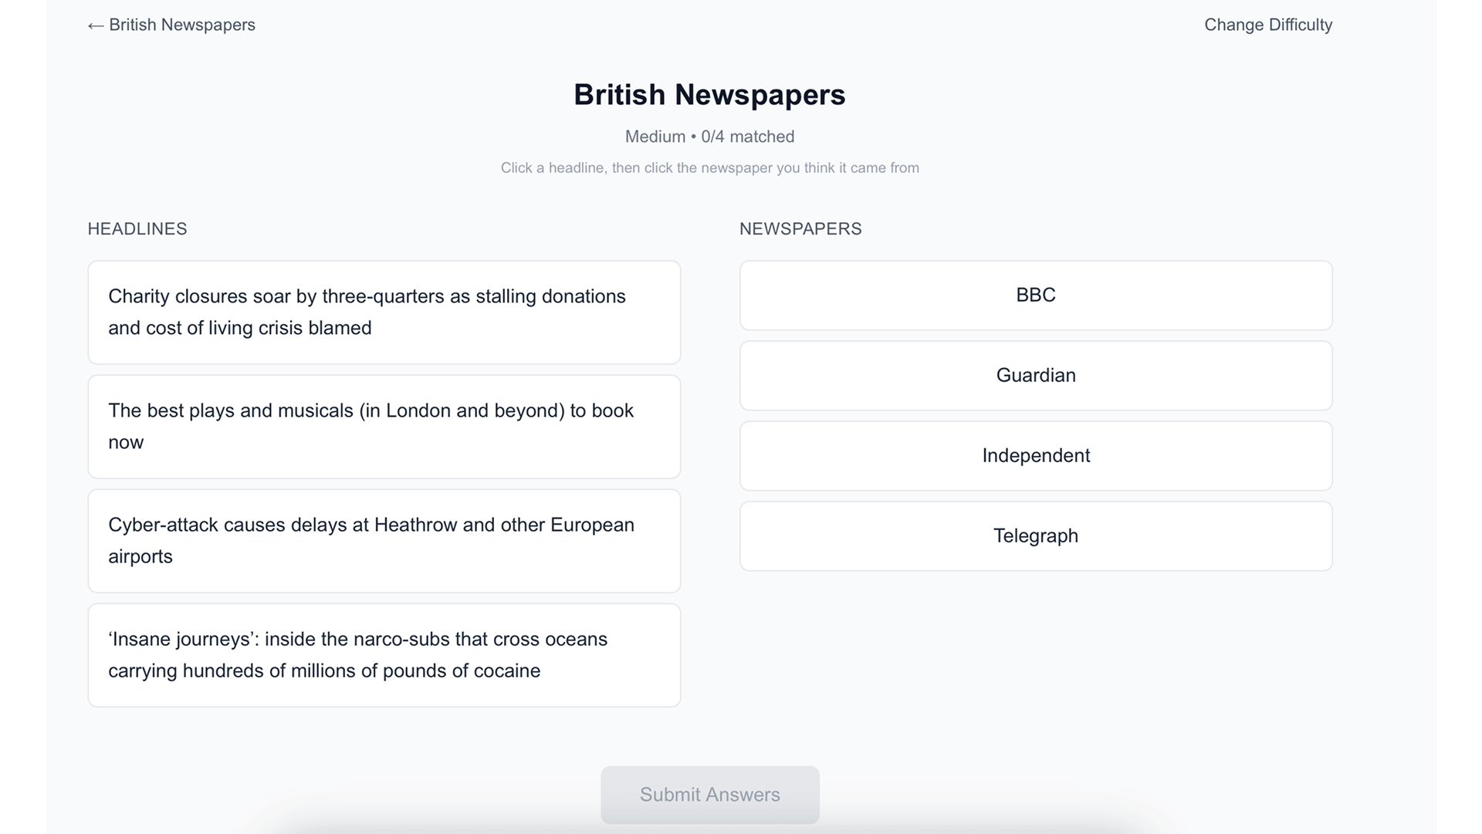This screenshot has width=1482, height=834.
Task: Click the British Newspapers main heading
Action: [x=709, y=94]
